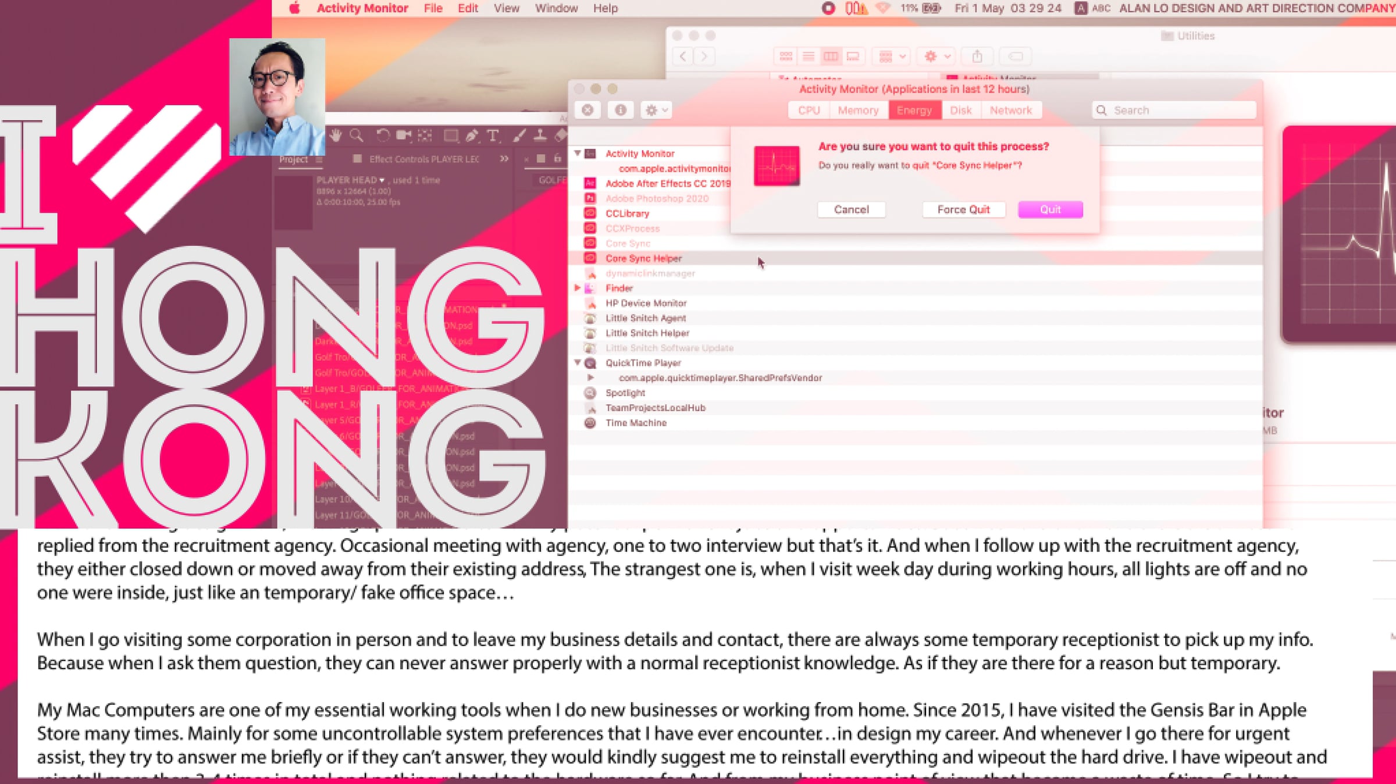1396x784 pixels.
Task: Collapse the Activity Monitor process tree
Action: tap(578, 154)
